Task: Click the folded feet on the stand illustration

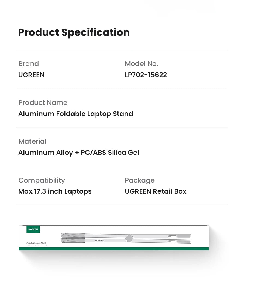Action: point(73,238)
